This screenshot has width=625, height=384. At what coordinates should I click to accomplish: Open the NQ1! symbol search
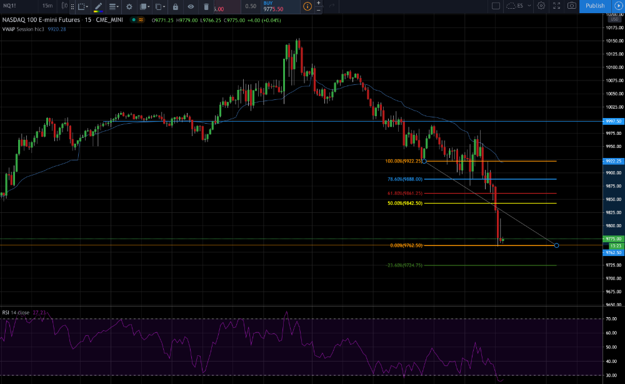click(x=9, y=6)
